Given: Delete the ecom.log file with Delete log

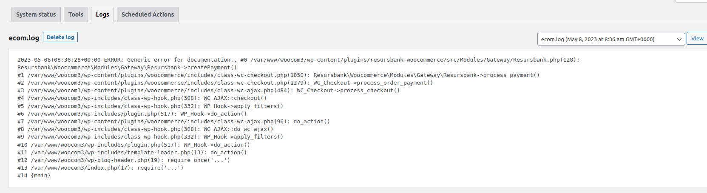Looking at the screenshot, I should coord(60,37).
